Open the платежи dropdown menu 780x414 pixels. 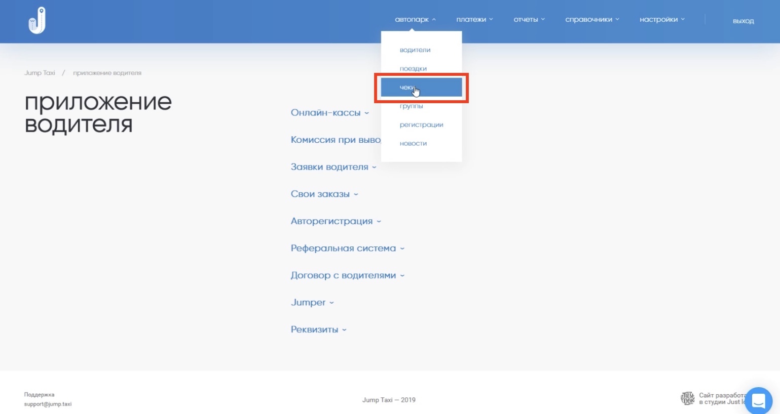[x=474, y=20]
